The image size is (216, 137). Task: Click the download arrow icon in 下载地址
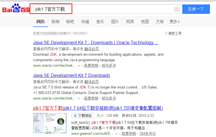[x=75, y=115]
